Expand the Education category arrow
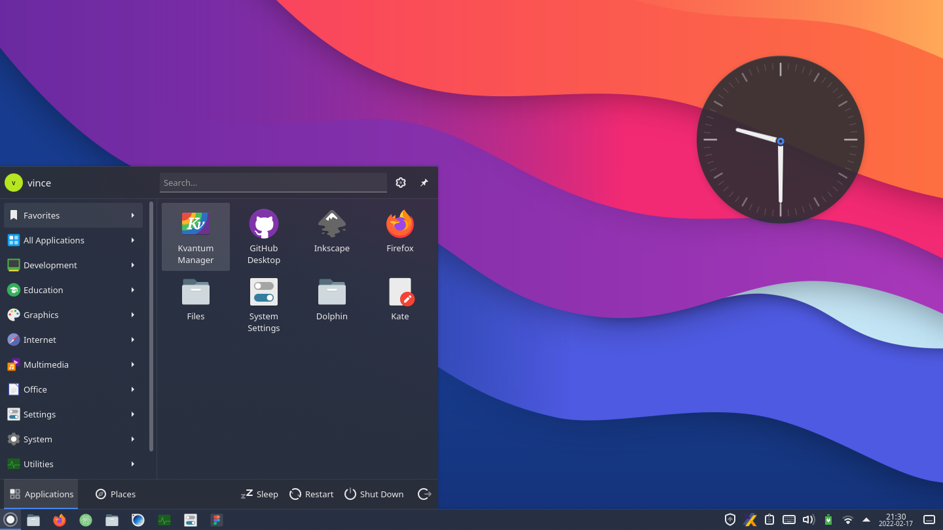 click(133, 290)
